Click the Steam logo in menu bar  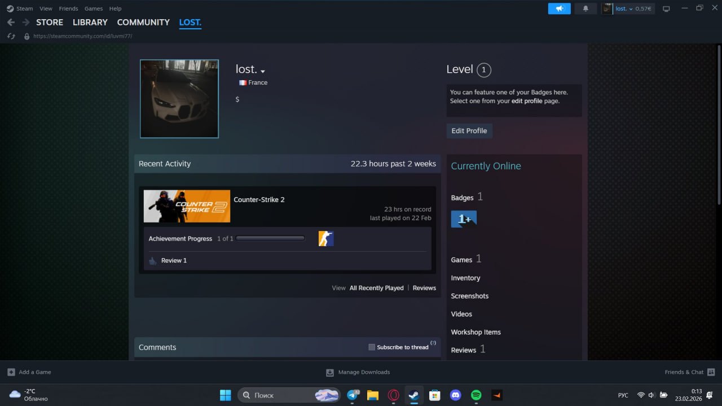(10, 8)
